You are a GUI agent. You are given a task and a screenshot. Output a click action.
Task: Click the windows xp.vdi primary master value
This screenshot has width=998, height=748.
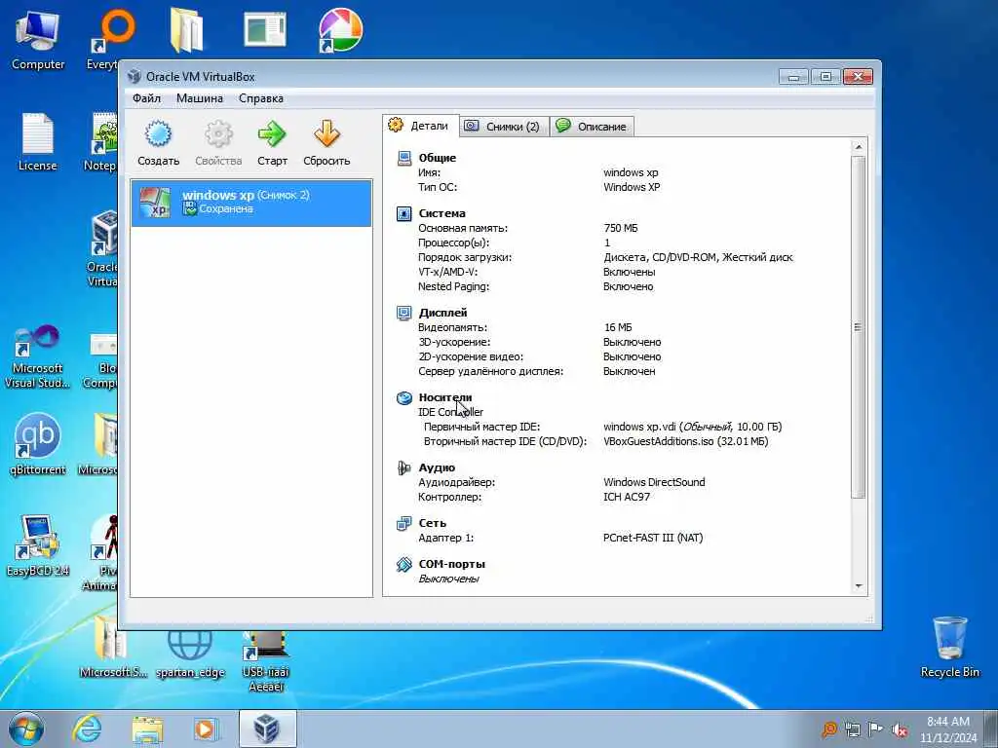pos(693,427)
